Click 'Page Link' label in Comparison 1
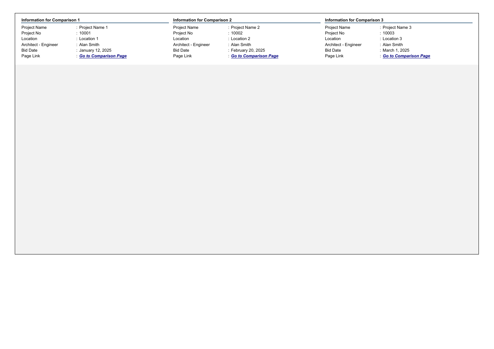This screenshot has width=494, height=349. [x=31, y=56]
